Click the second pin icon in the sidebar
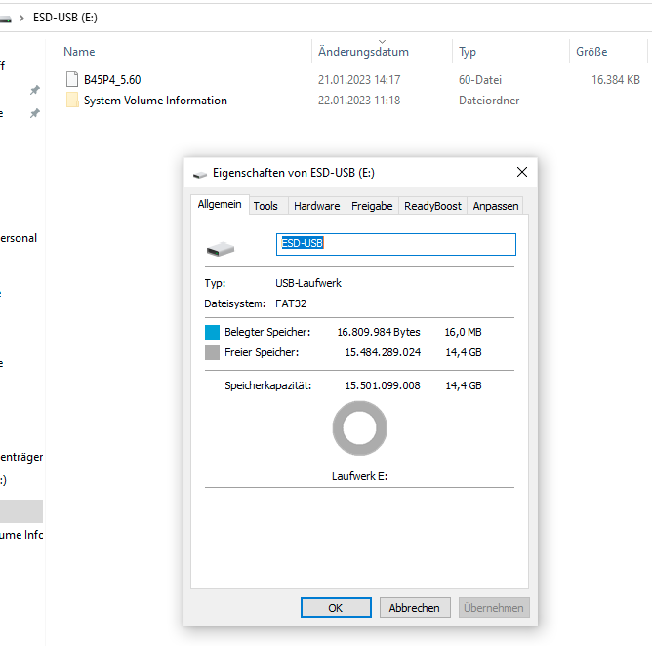Screen dimensions: 652x646 35,113
